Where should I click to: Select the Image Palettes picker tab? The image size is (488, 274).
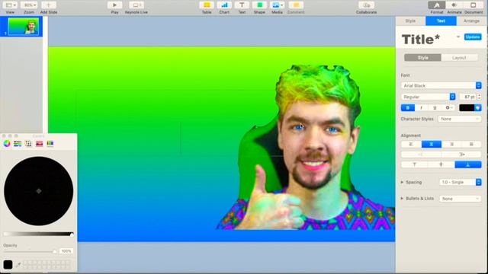39,144
